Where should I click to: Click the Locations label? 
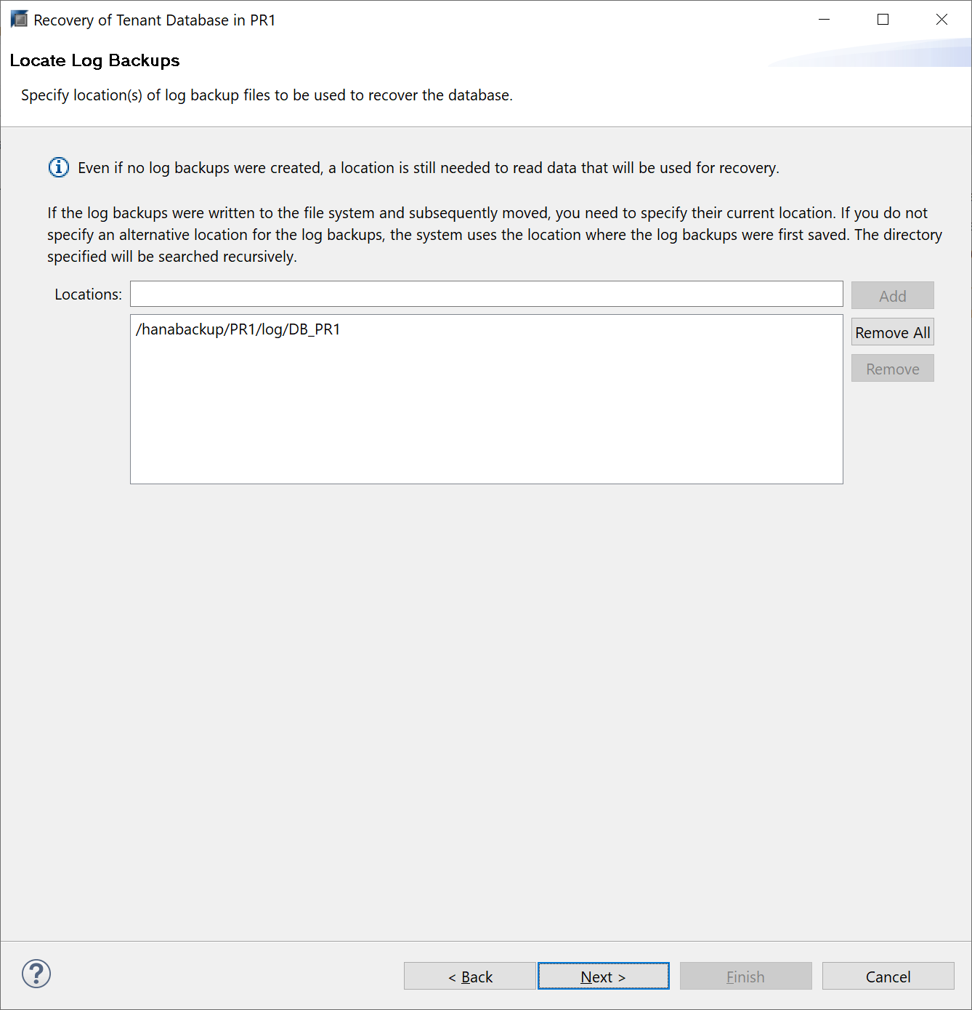pyautogui.click(x=88, y=294)
